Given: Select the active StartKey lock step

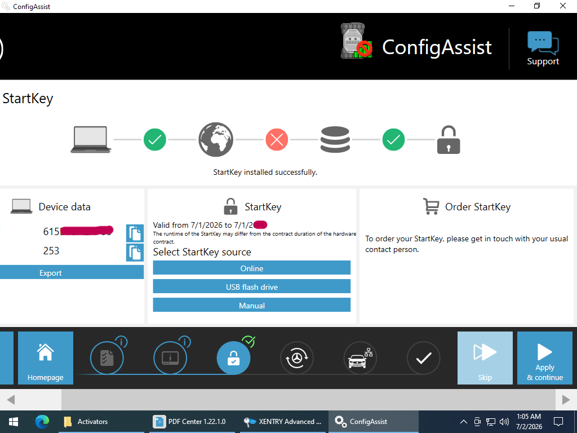Looking at the screenshot, I should coord(233,358).
